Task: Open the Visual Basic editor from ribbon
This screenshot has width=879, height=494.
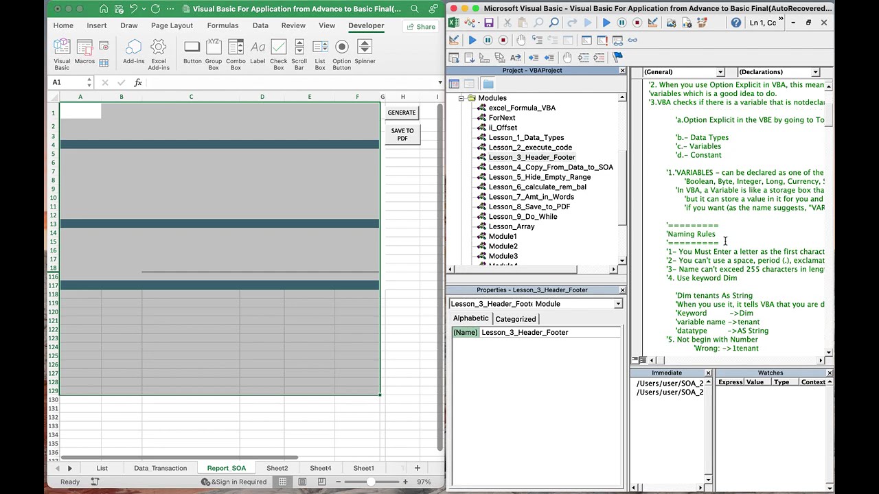Action: [62, 54]
